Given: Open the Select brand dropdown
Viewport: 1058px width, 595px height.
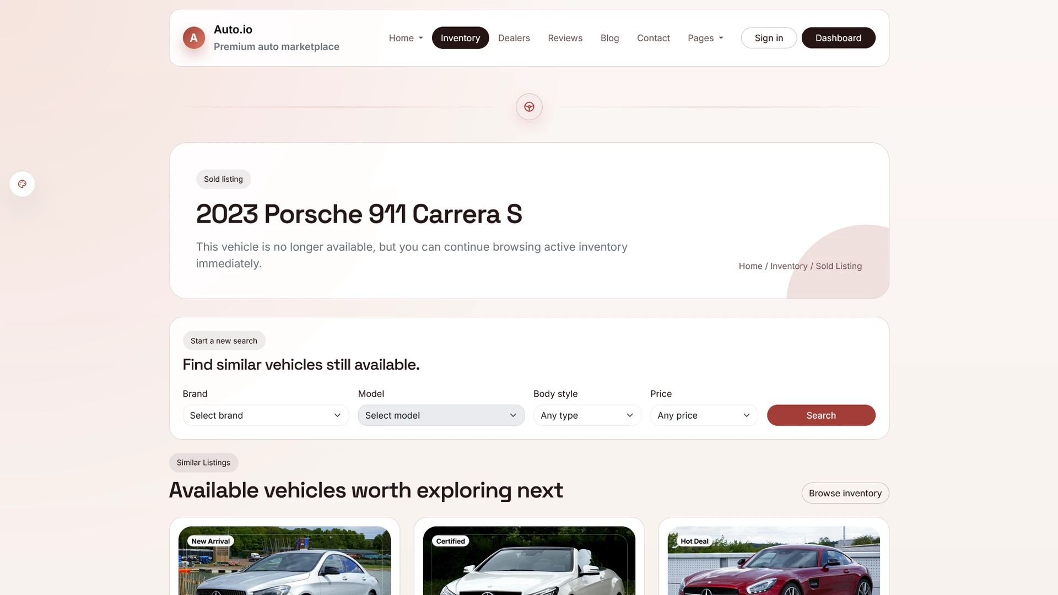Looking at the screenshot, I should click(x=266, y=415).
